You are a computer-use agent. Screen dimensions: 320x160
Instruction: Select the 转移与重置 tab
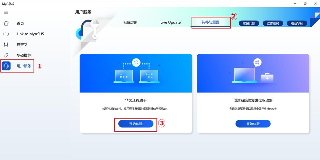(210, 22)
